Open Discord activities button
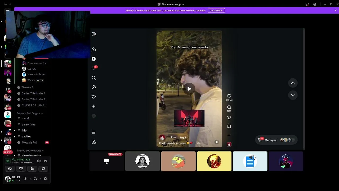The image size is (339, 191). pyautogui.click(x=32, y=168)
